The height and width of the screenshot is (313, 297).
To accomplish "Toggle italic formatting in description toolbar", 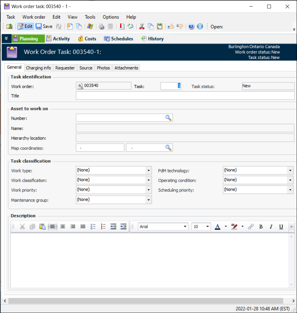I will 271,227.
